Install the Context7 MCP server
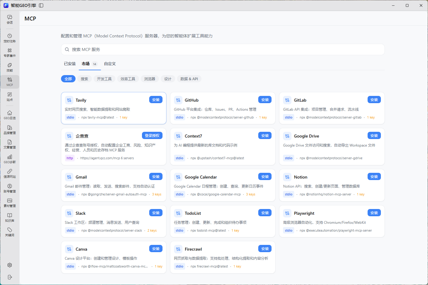Image resolution: width=428 pixels, height=285 pixels. [265, 136]
